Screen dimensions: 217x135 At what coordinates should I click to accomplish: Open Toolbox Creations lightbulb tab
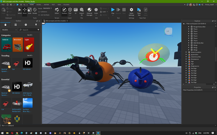click(36, 25)
